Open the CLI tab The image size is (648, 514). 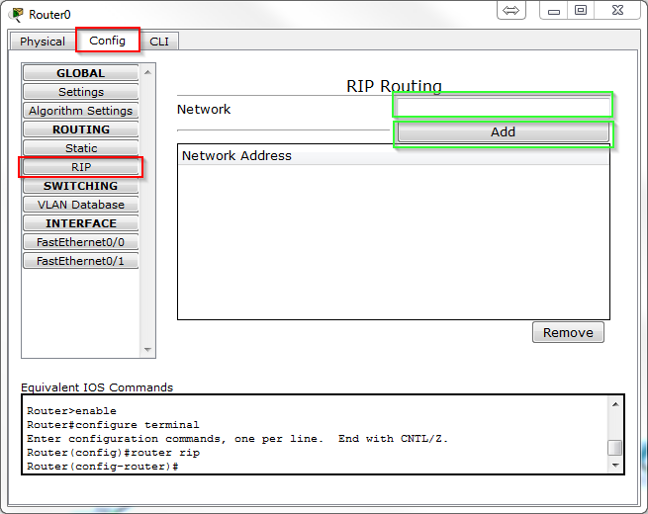coord(159,42)
